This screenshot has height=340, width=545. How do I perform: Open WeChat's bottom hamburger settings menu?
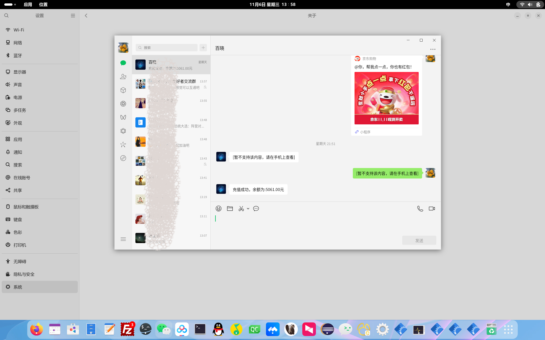click(x=123, y=239)
